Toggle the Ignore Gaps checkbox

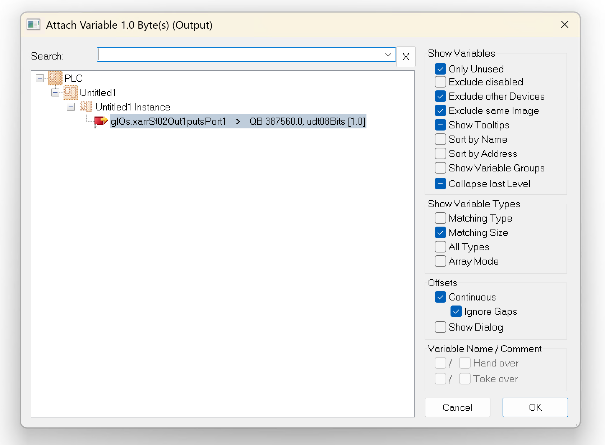click(x=456, y=311)
